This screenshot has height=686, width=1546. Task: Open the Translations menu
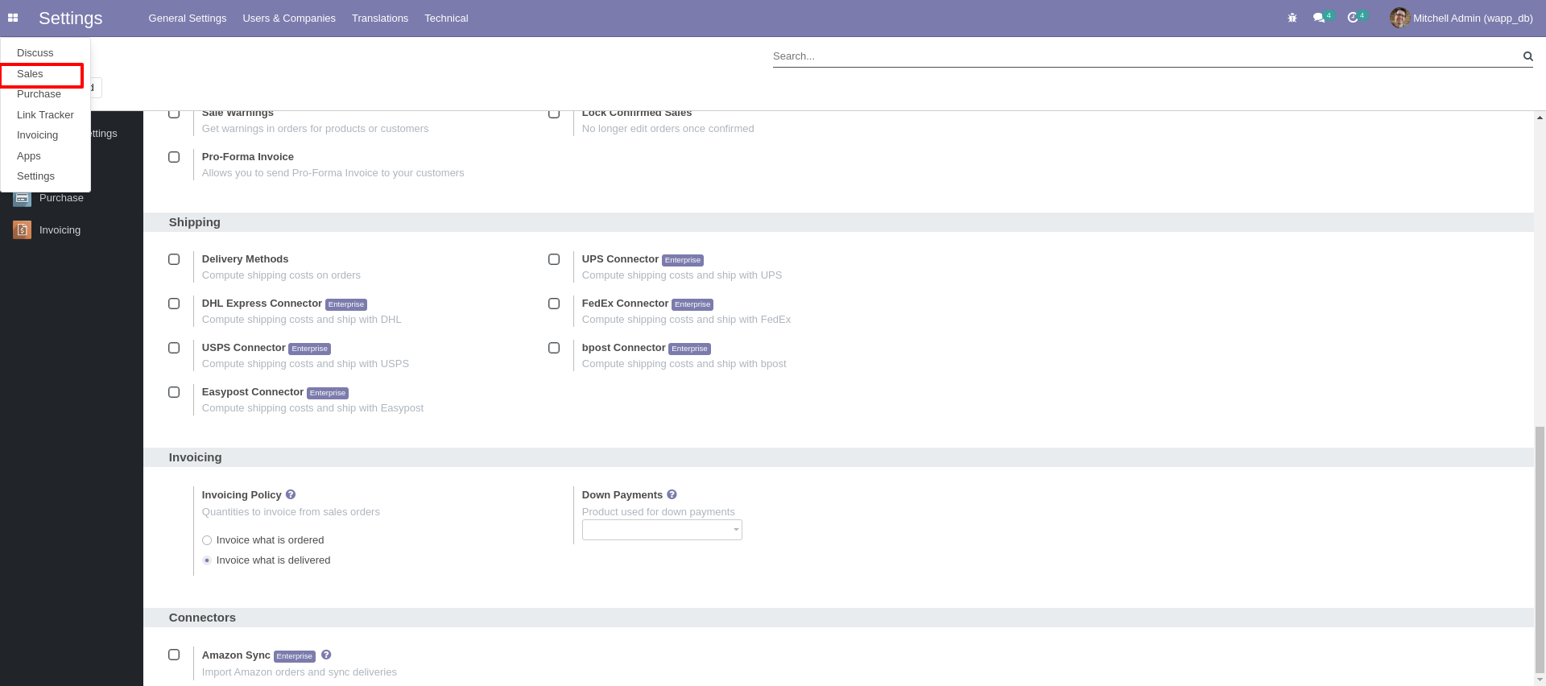tap(380, 18)
